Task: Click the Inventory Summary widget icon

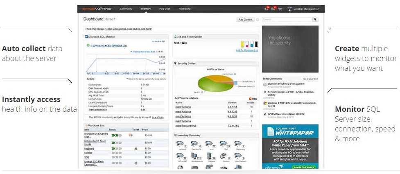Action: coord(176,135)
